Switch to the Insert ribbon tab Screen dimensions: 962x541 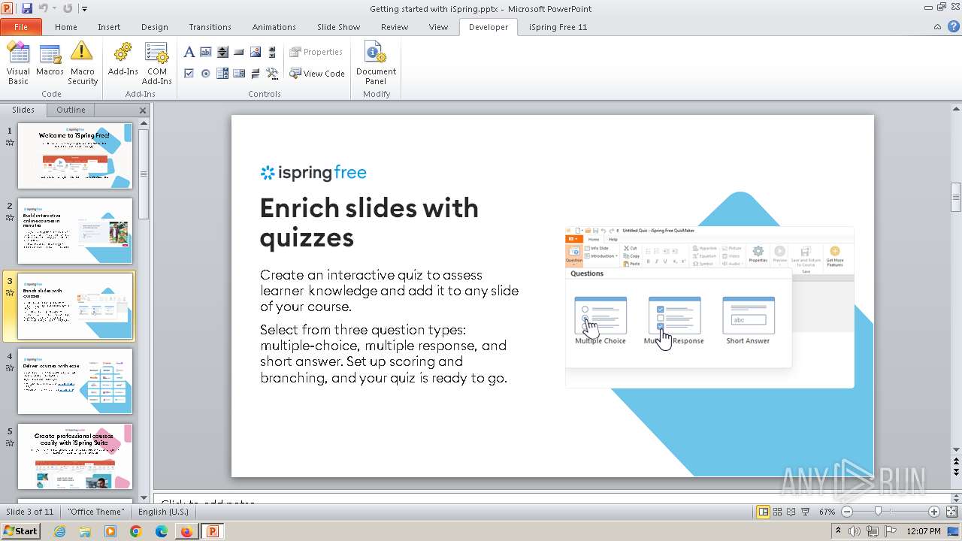tap(109, 26)
